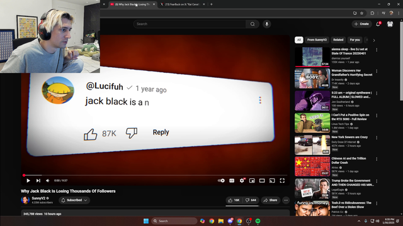This screenshot has height=226, width=403.
Task: Open Copilot icon in taskbar
Action: click(202, 221)
